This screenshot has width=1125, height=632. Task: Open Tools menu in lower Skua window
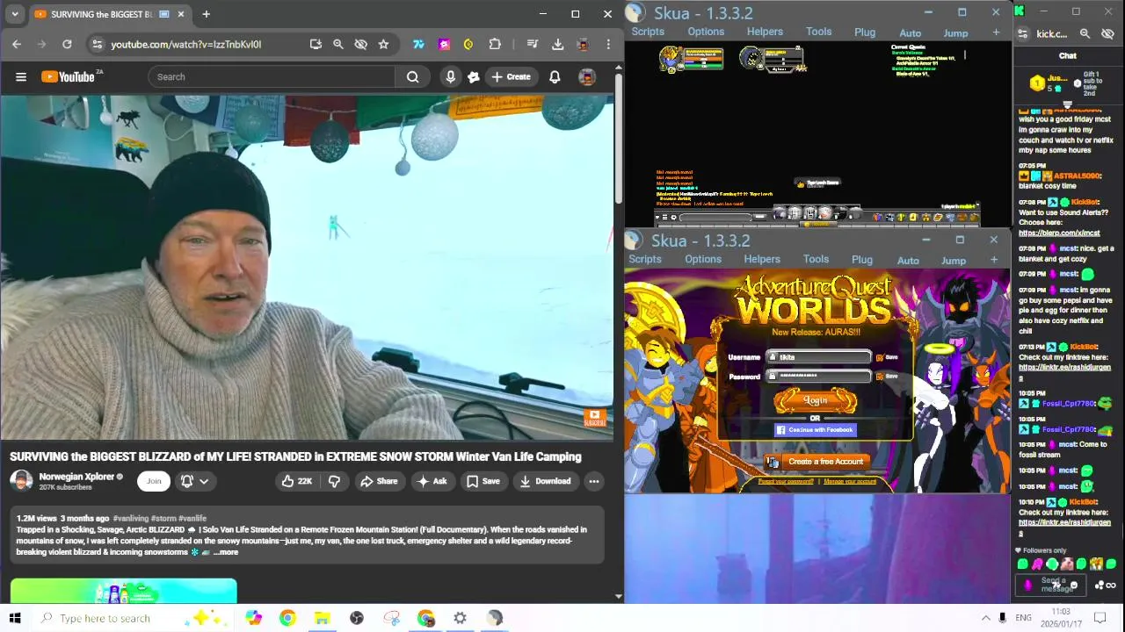816,259
